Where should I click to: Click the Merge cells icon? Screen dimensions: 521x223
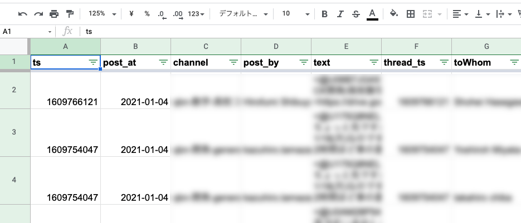coord(427,14)
